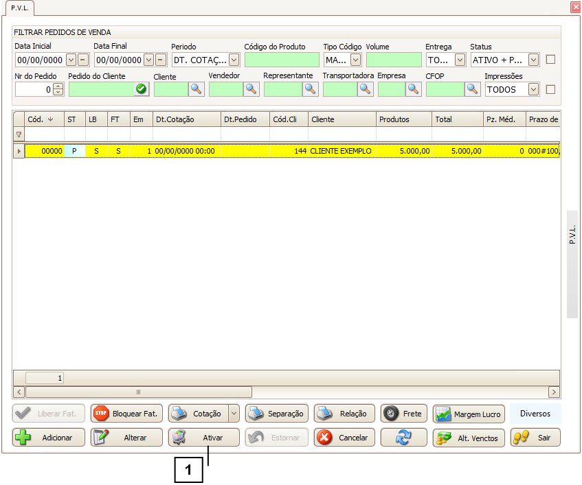
Task: Click the blue refresh arrows button
Action: tap(403, 438)
